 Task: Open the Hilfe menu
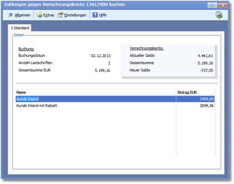(103, 15)
